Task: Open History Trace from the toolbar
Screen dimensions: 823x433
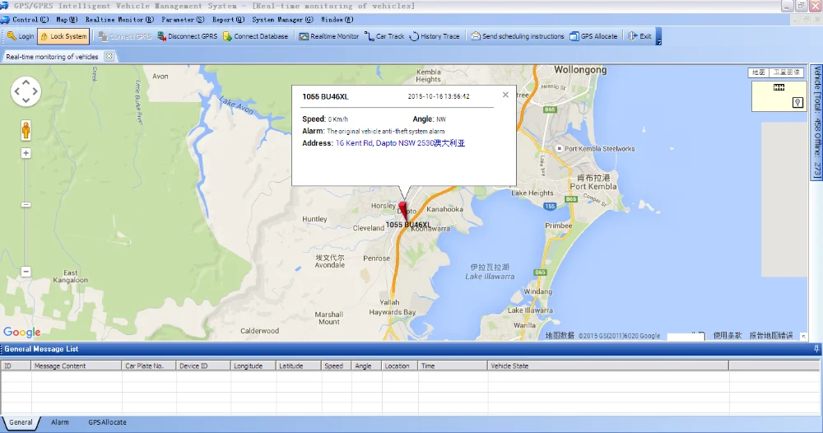Action: coord(435,36)
